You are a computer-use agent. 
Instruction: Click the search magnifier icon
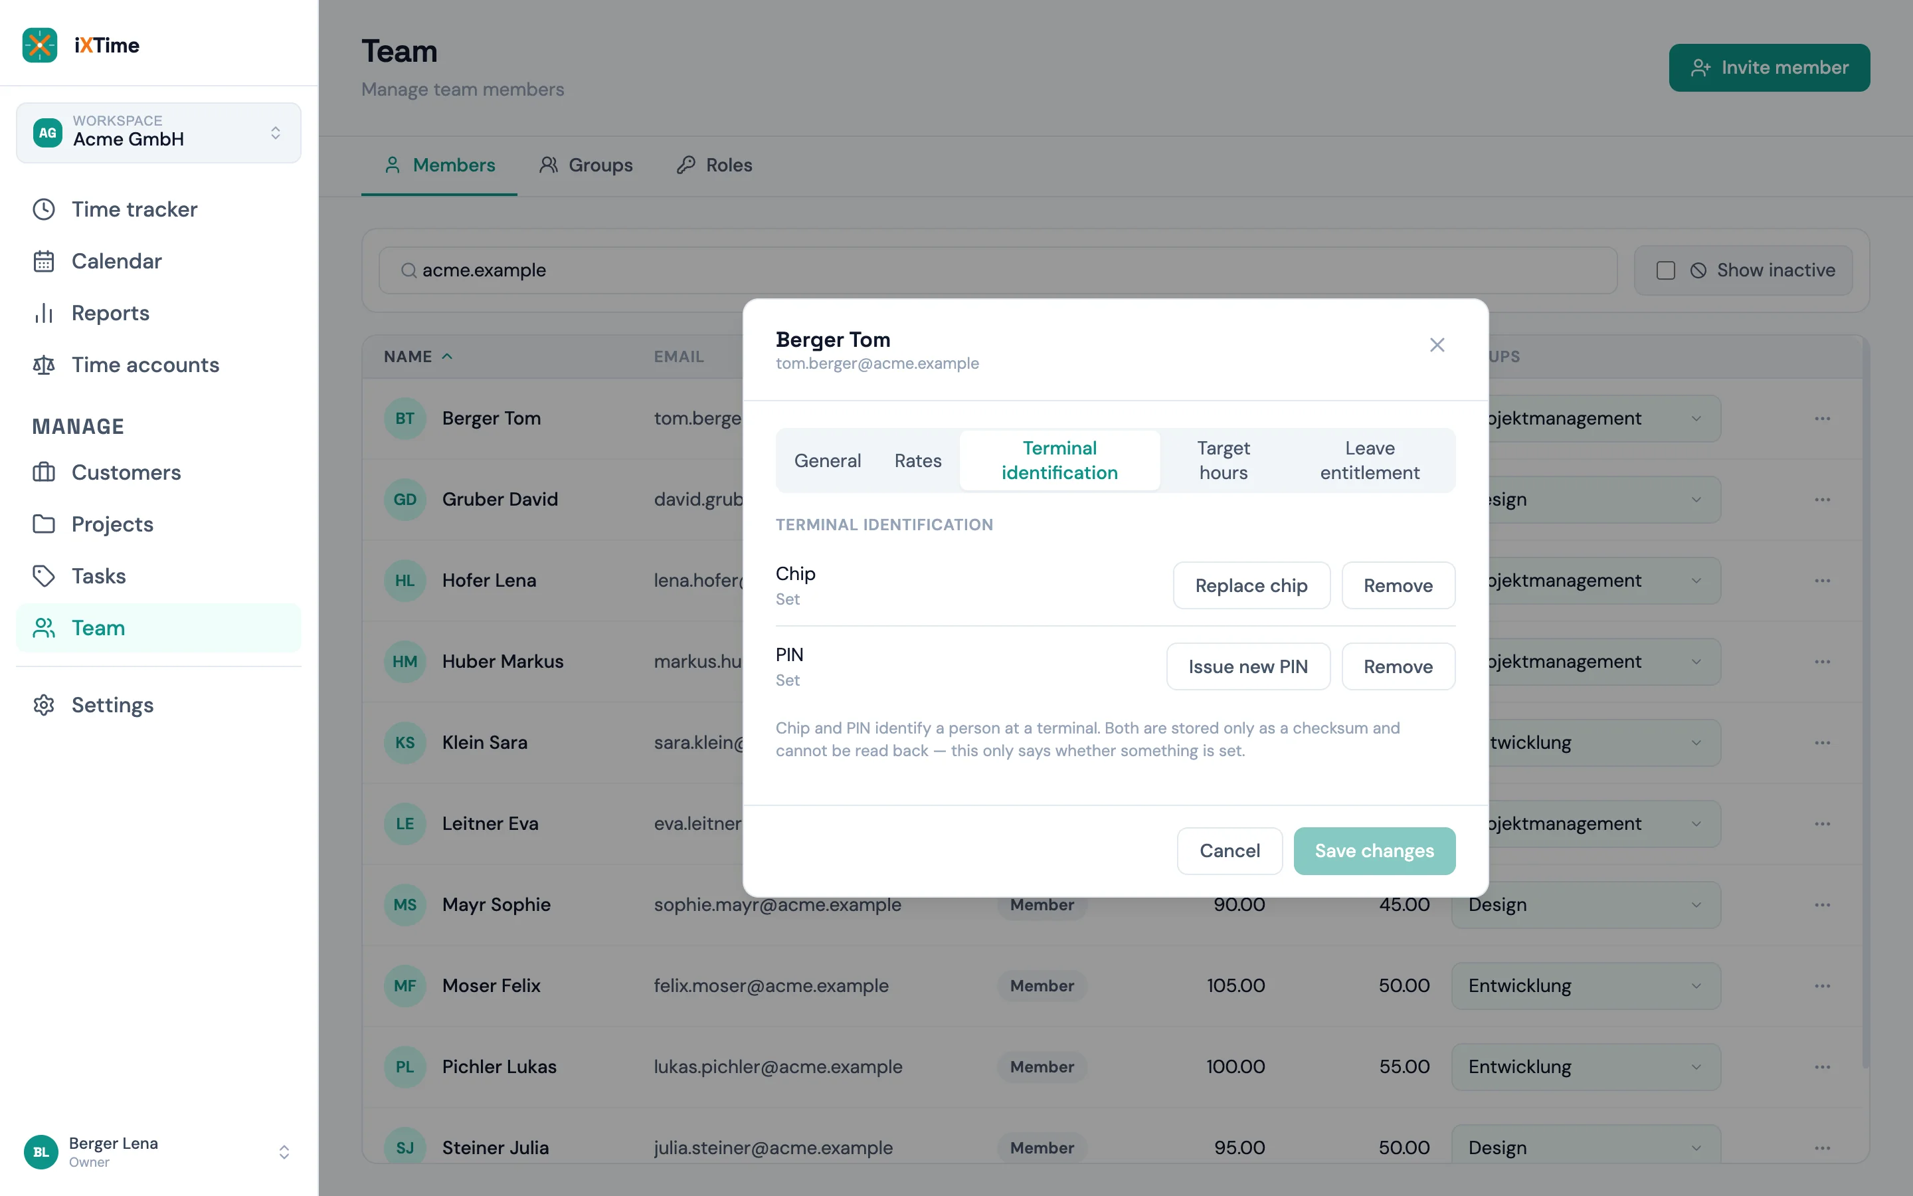tap(409, 270)
